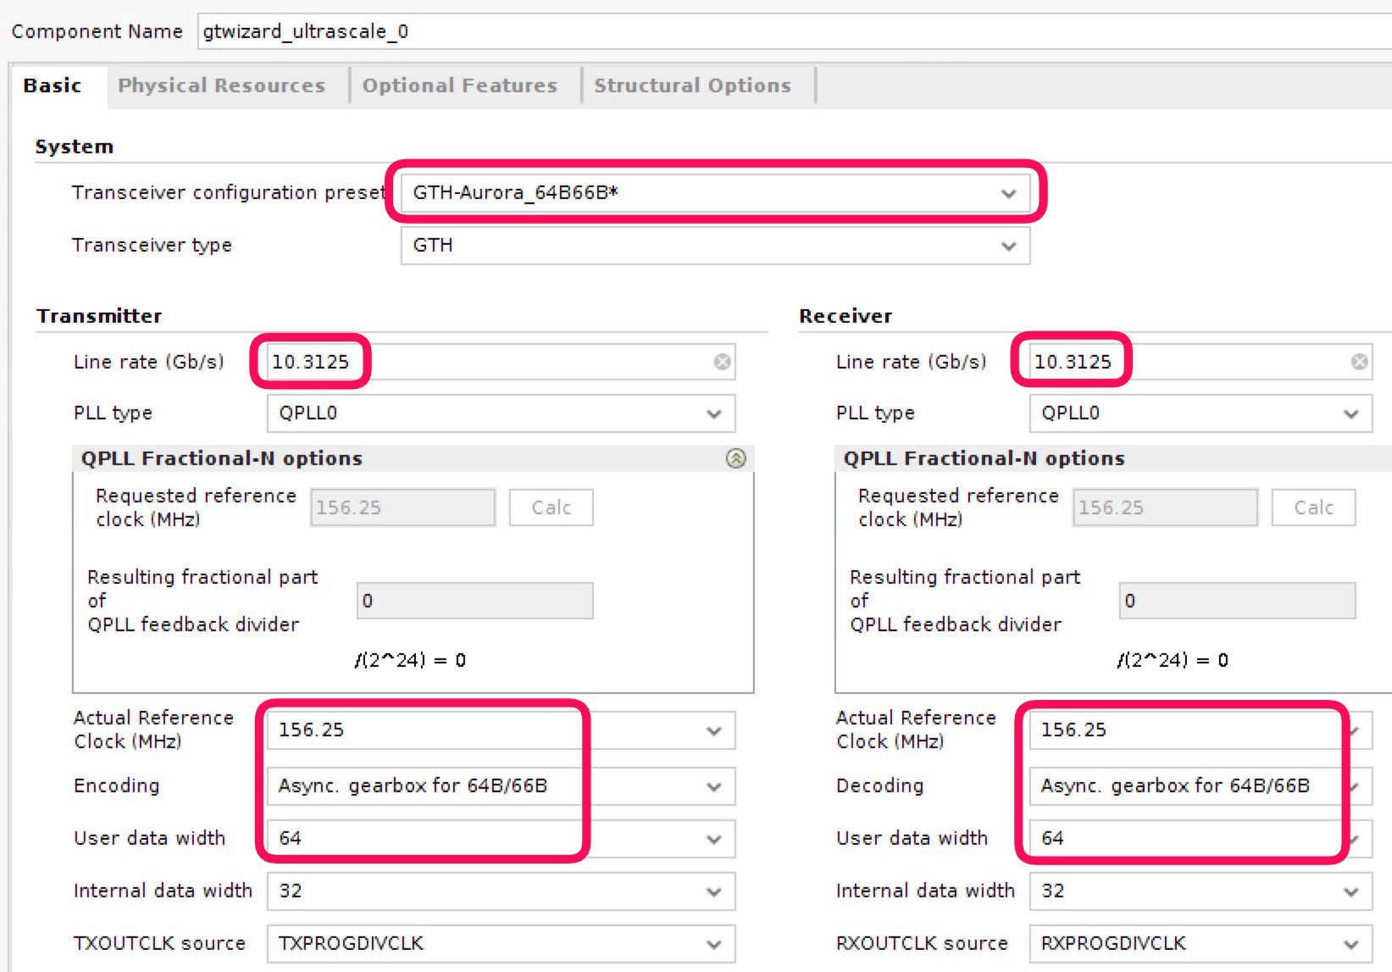Switch to the Physical Resources tab

tap(221, 86)
